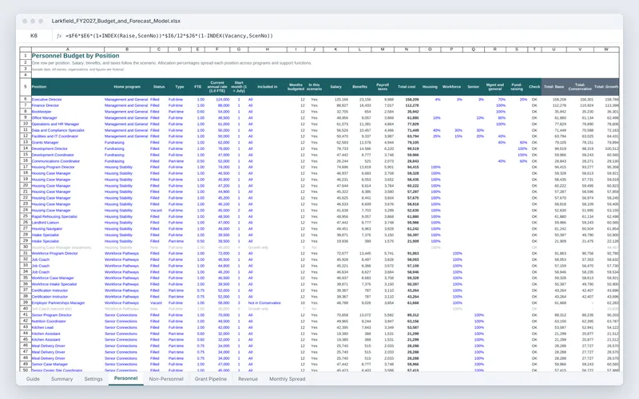Click the 'Home program' heading cell
Viewport: 639px width, 399px height.
(x=127, y=87)
